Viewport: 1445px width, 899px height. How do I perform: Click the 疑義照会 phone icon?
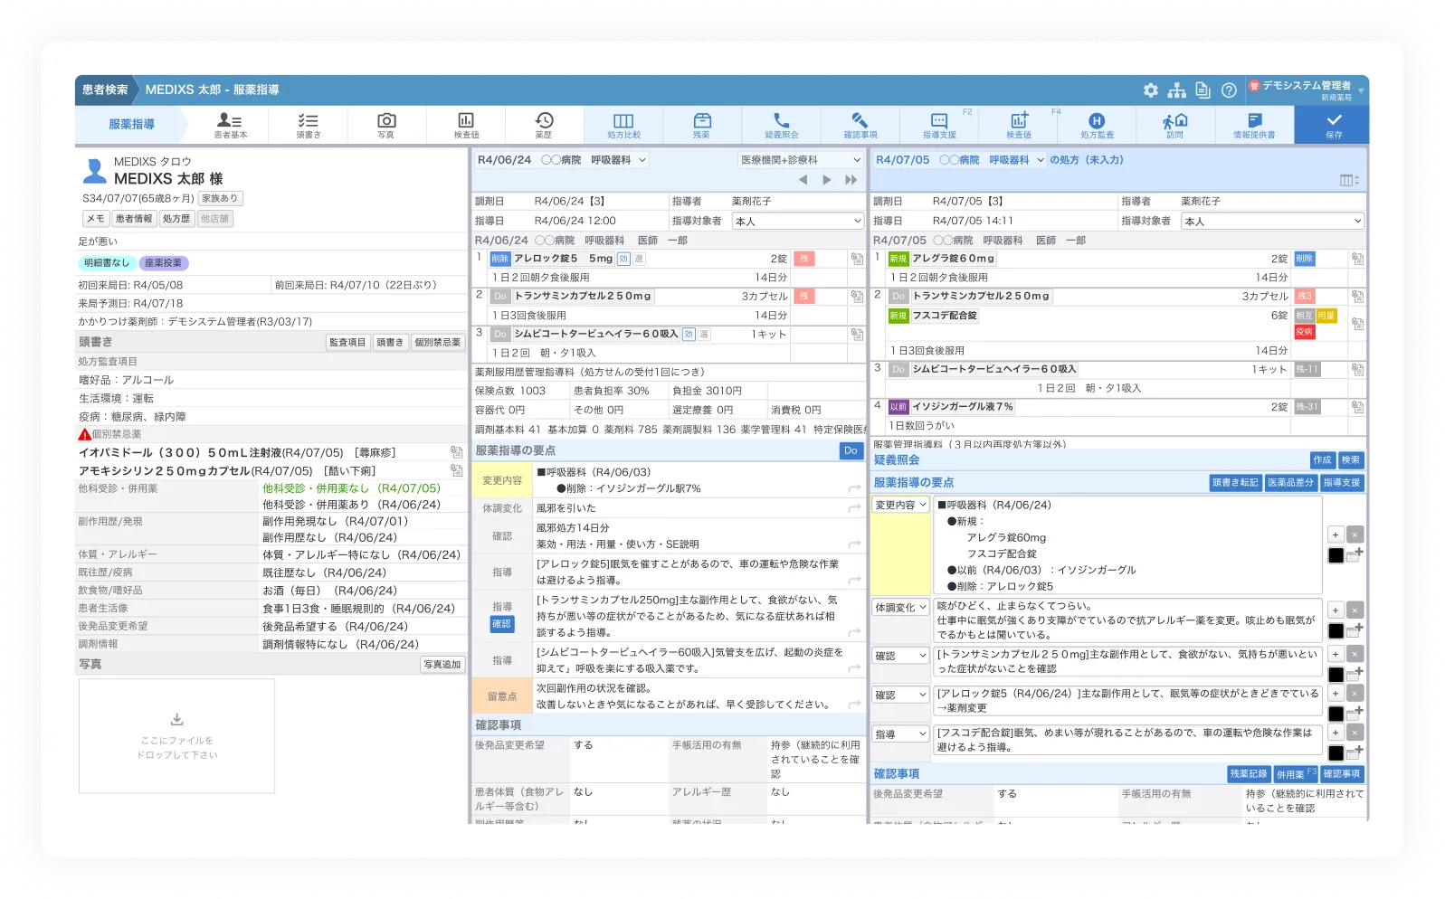pyautogui.click(x=782, y=125)
